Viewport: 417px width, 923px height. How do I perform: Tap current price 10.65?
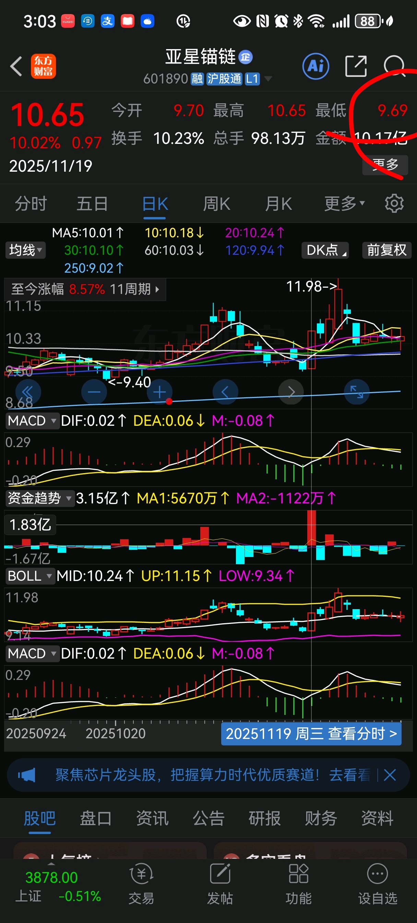tap(47, 115)
